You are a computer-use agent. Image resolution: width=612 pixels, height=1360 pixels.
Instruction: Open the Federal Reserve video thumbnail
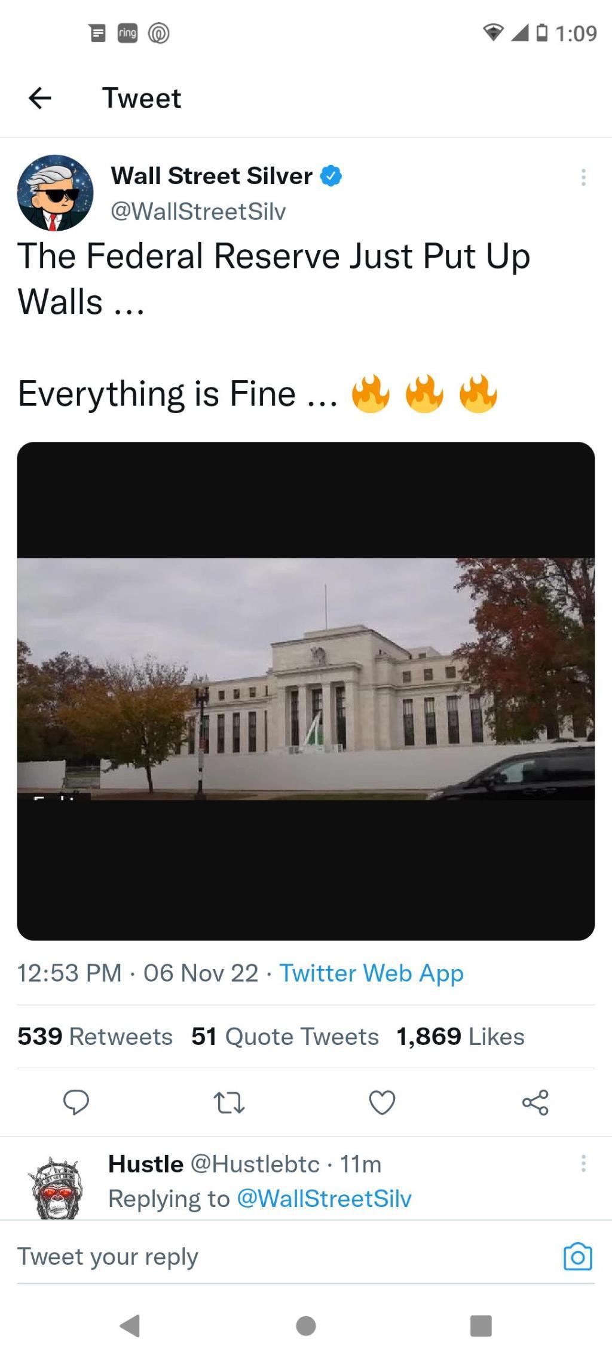coord(306,690)
